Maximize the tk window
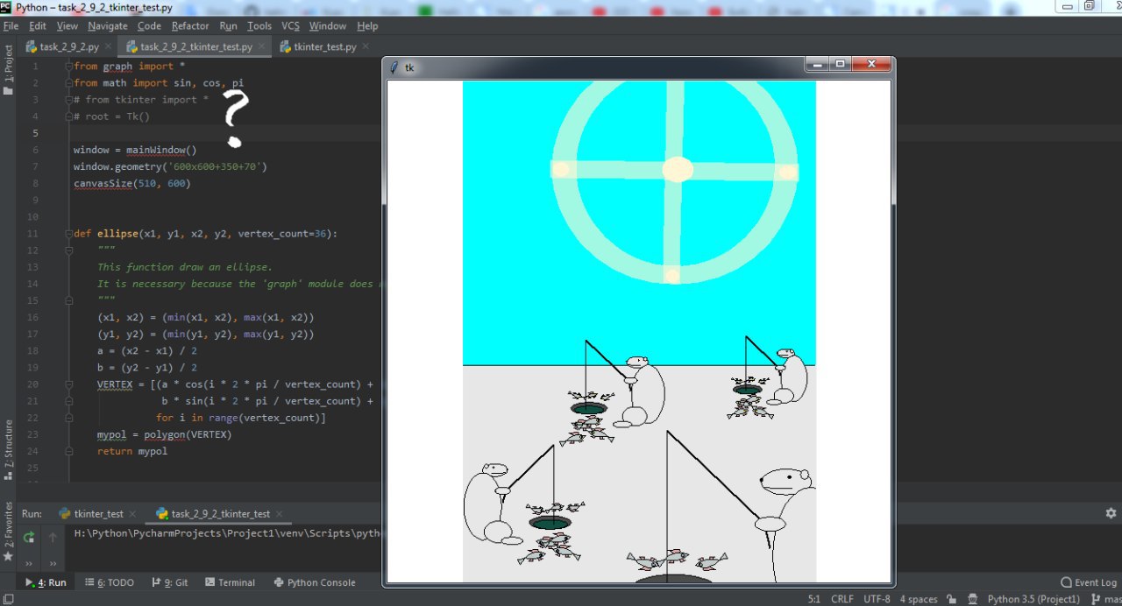The image size is (1122, 606). click(840, 65)
